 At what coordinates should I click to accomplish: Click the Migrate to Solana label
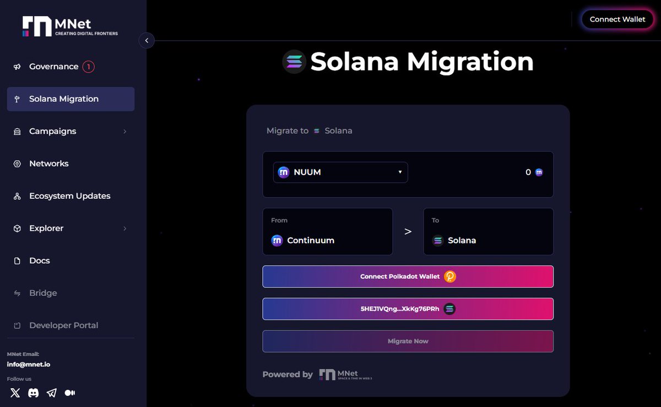pyautogui.click(x=309, y=131)
